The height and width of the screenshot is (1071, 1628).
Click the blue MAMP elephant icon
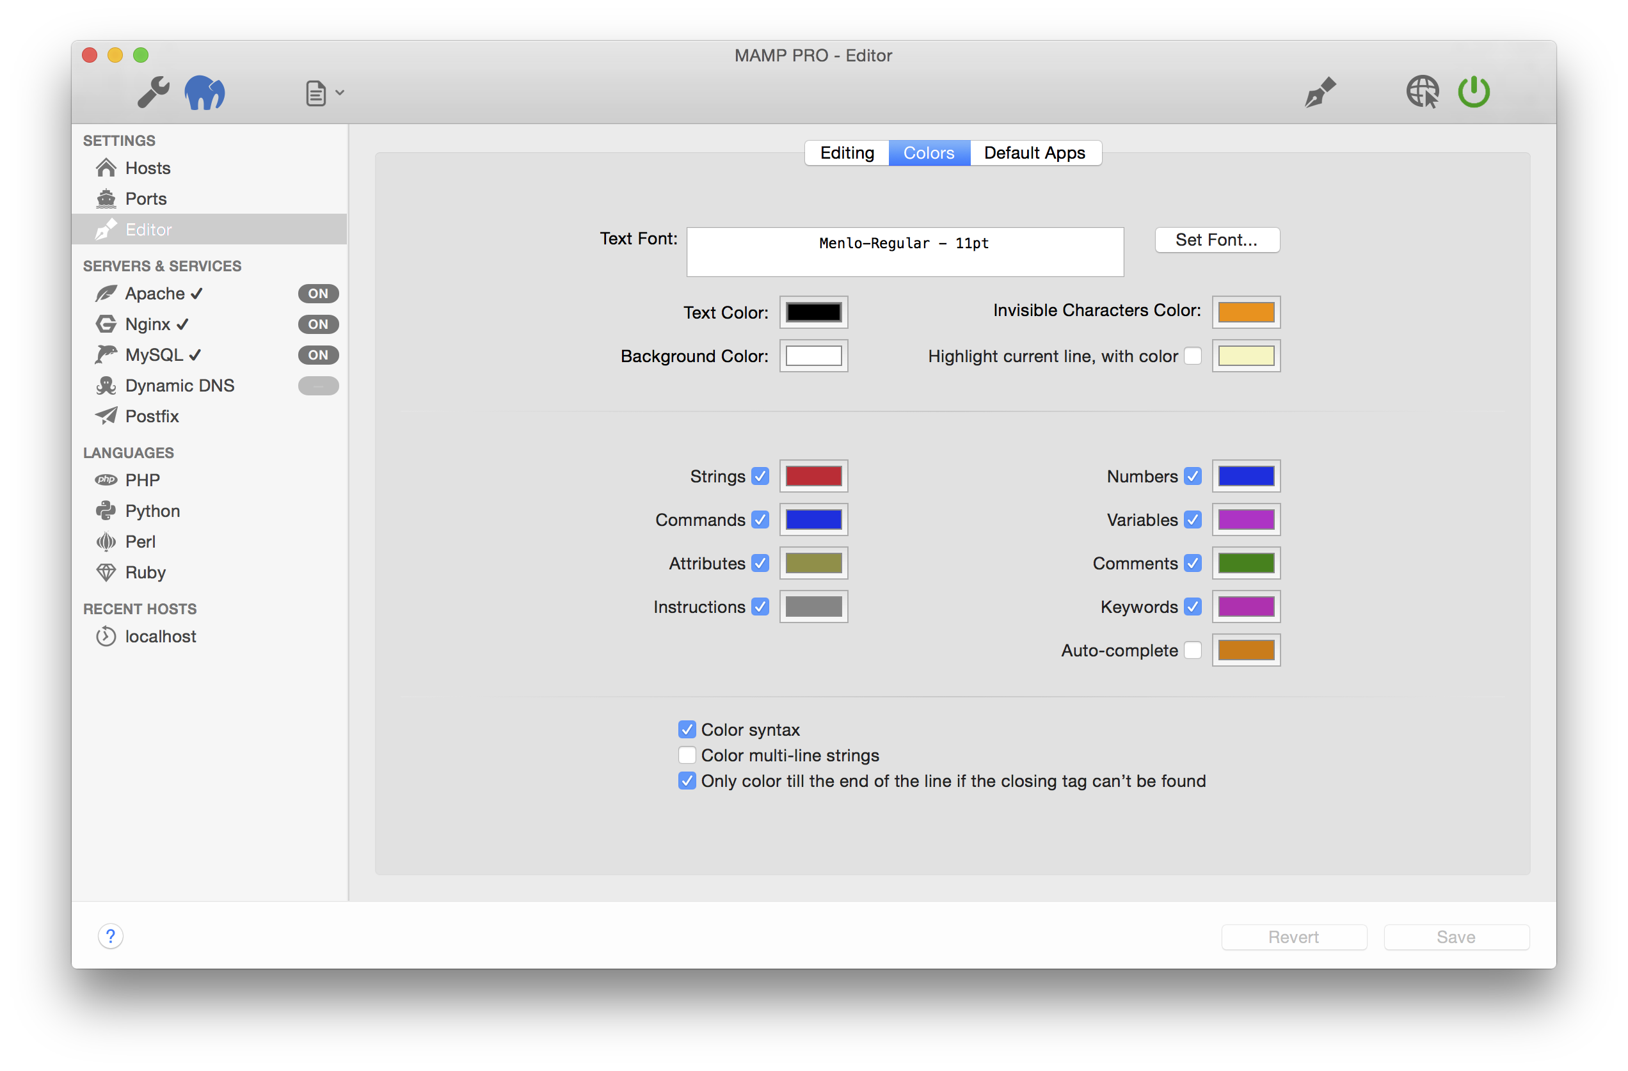coord(205,92)
